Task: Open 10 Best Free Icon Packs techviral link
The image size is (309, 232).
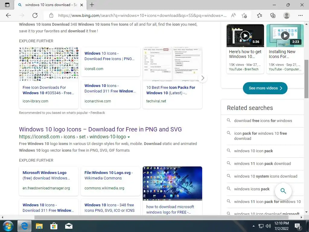Action: 171,90
